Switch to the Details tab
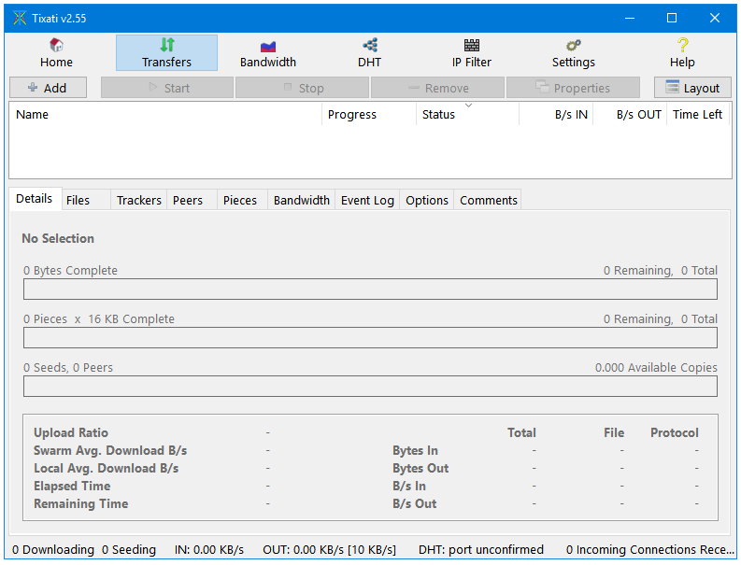 point(35,198)
